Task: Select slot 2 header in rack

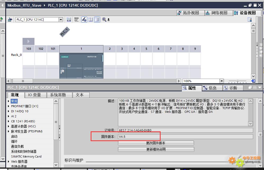Action: tap(110, 49)
